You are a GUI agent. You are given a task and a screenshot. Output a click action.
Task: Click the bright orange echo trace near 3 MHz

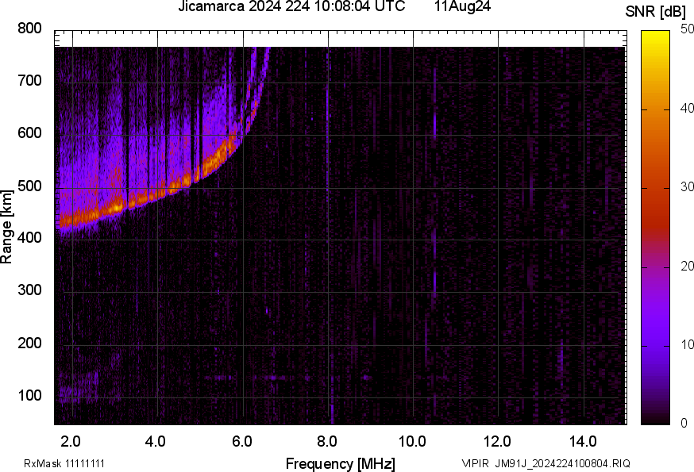click(115, 206)
